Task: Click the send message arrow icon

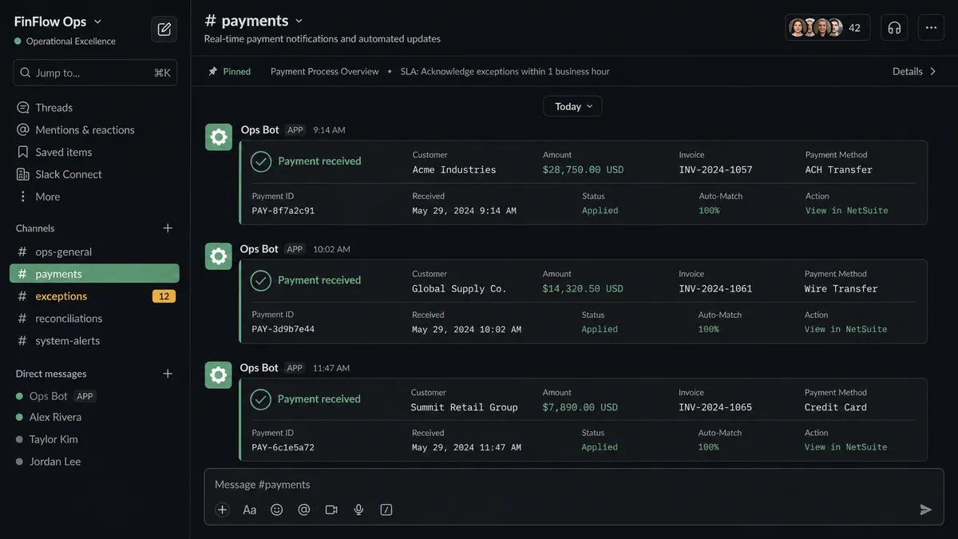Action: 926,509
